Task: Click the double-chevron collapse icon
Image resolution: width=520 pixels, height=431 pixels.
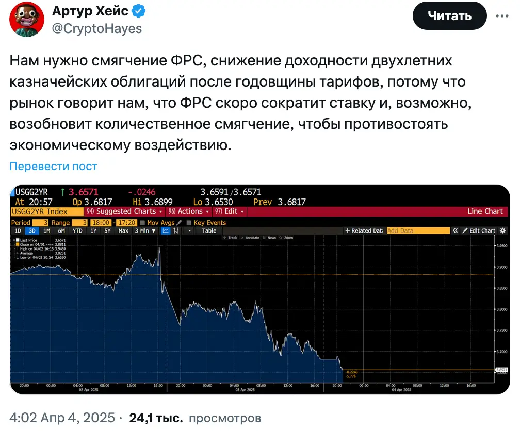Action: [x=455, y=231]
